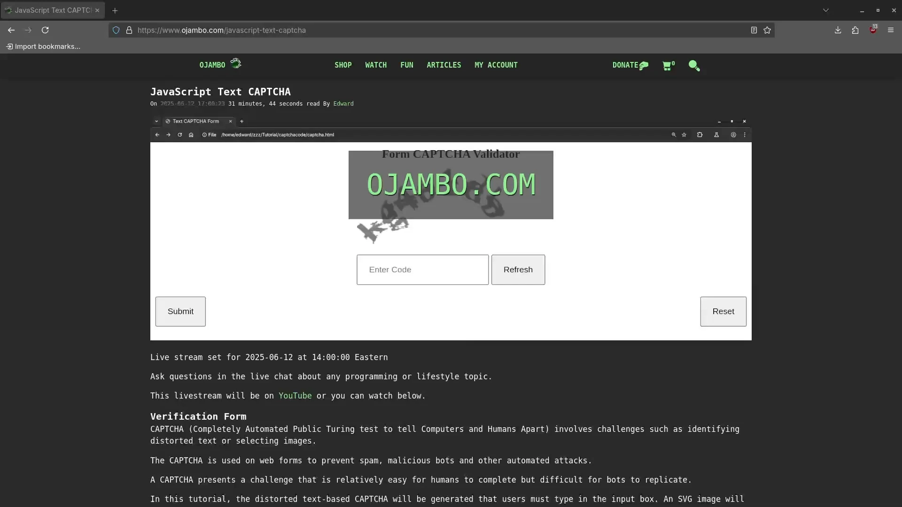Click the Reset button
The width and height of the screenshot is (902, 507).
tap(723, 312)
